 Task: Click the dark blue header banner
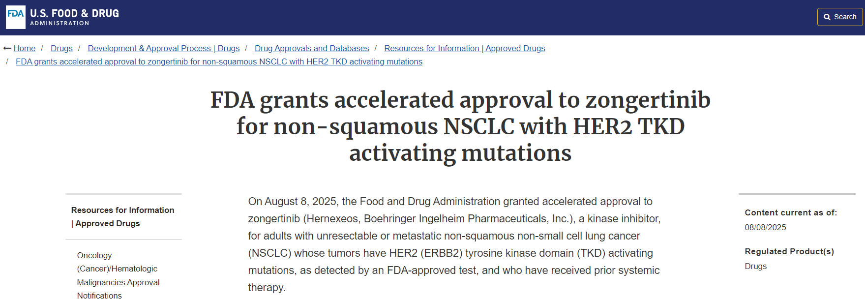point(443,17)
